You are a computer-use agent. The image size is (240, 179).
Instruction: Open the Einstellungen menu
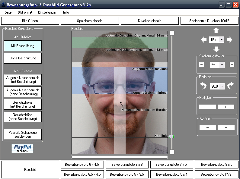tap(47, 12)
